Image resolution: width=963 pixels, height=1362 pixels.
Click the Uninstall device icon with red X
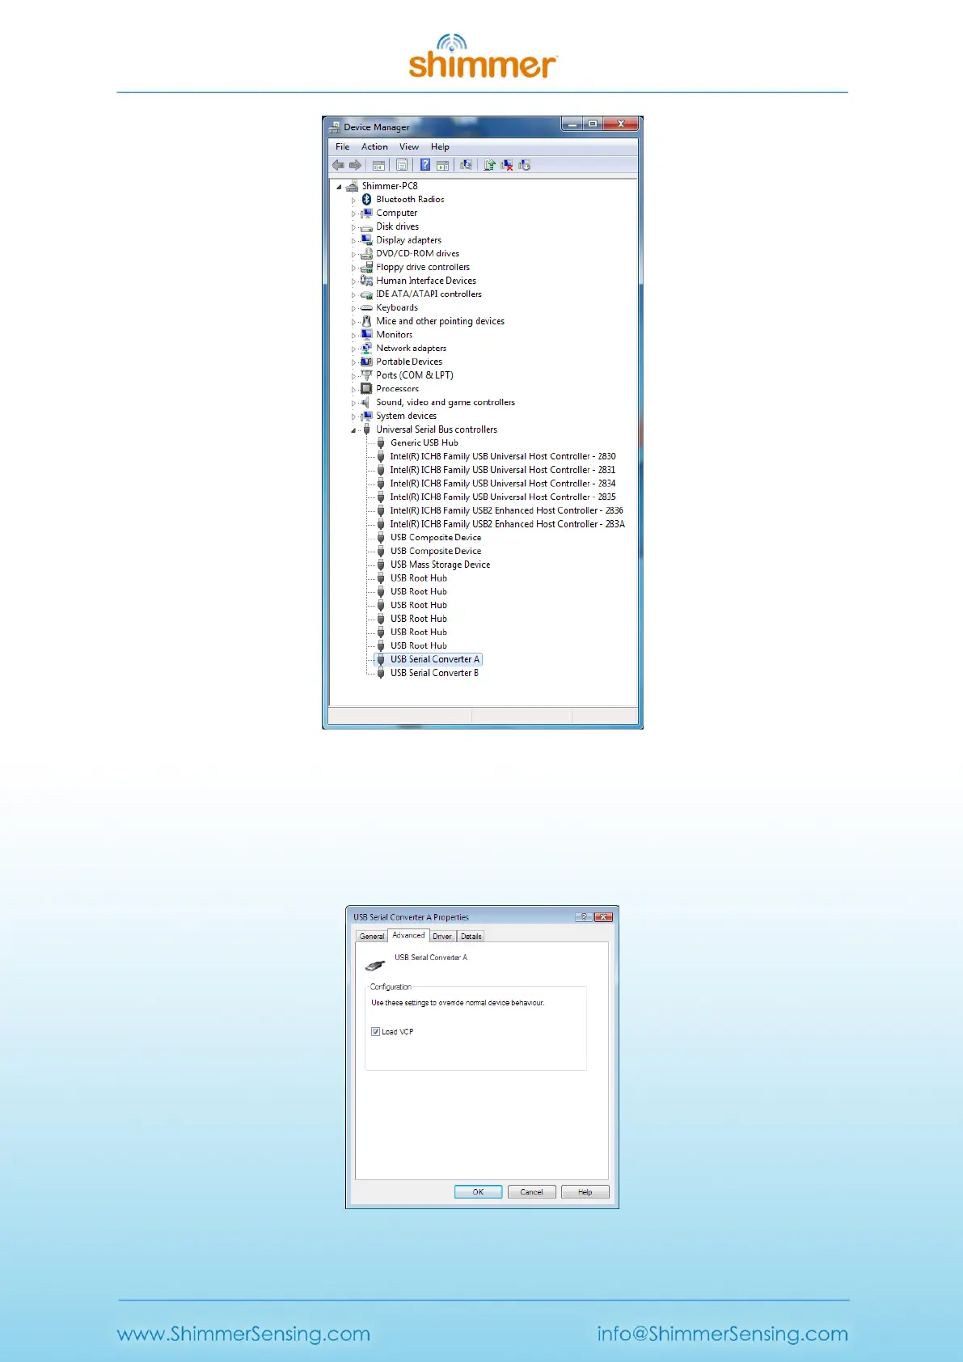(x=507, y=165)
